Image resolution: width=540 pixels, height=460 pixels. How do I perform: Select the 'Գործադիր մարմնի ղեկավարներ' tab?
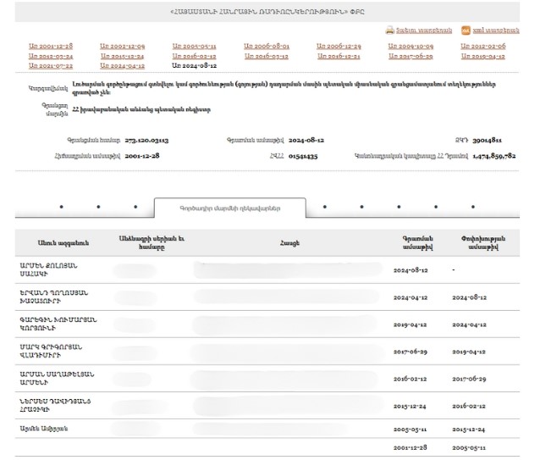(x=229, y=207)
